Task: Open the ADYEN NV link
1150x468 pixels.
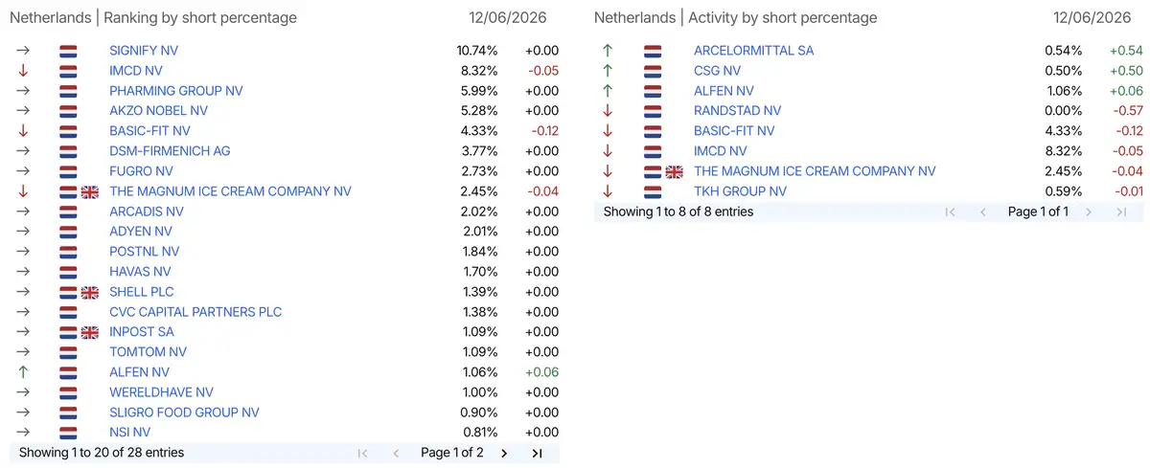Action: [141, 232]
